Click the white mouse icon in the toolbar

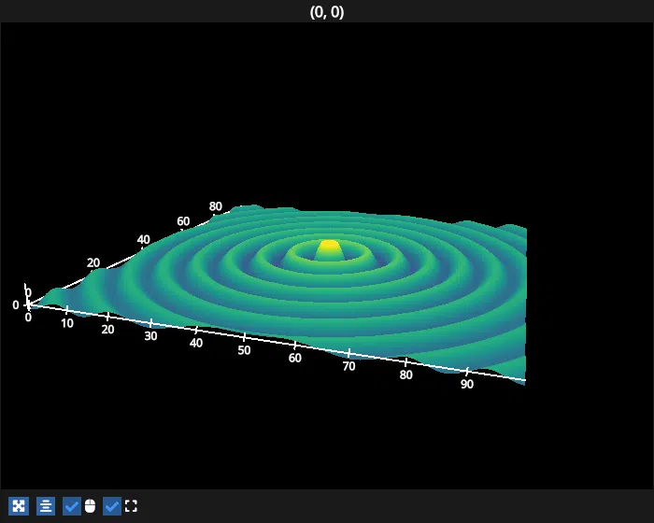[90, 506]
